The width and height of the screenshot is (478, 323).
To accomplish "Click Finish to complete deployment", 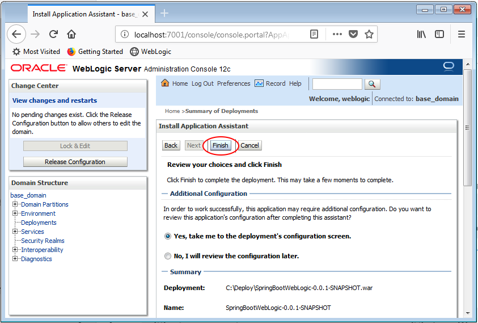I will click(x=221, y=145).
